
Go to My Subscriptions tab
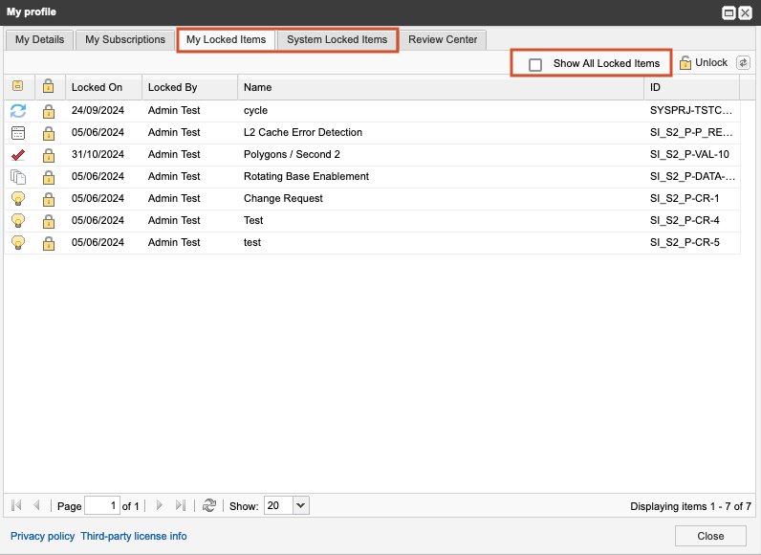click(124, 39)
